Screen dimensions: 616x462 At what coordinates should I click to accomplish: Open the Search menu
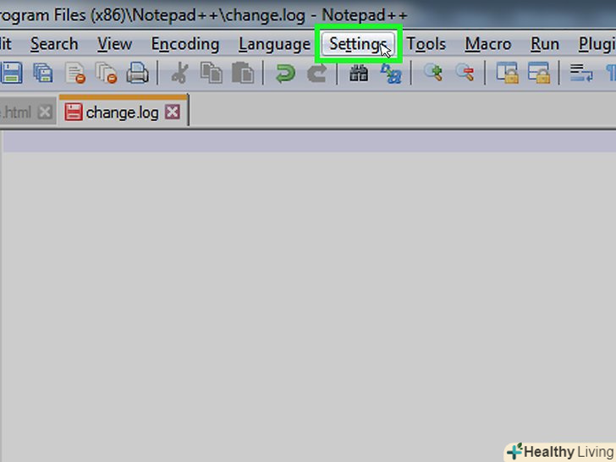click(x=54, y=44)
